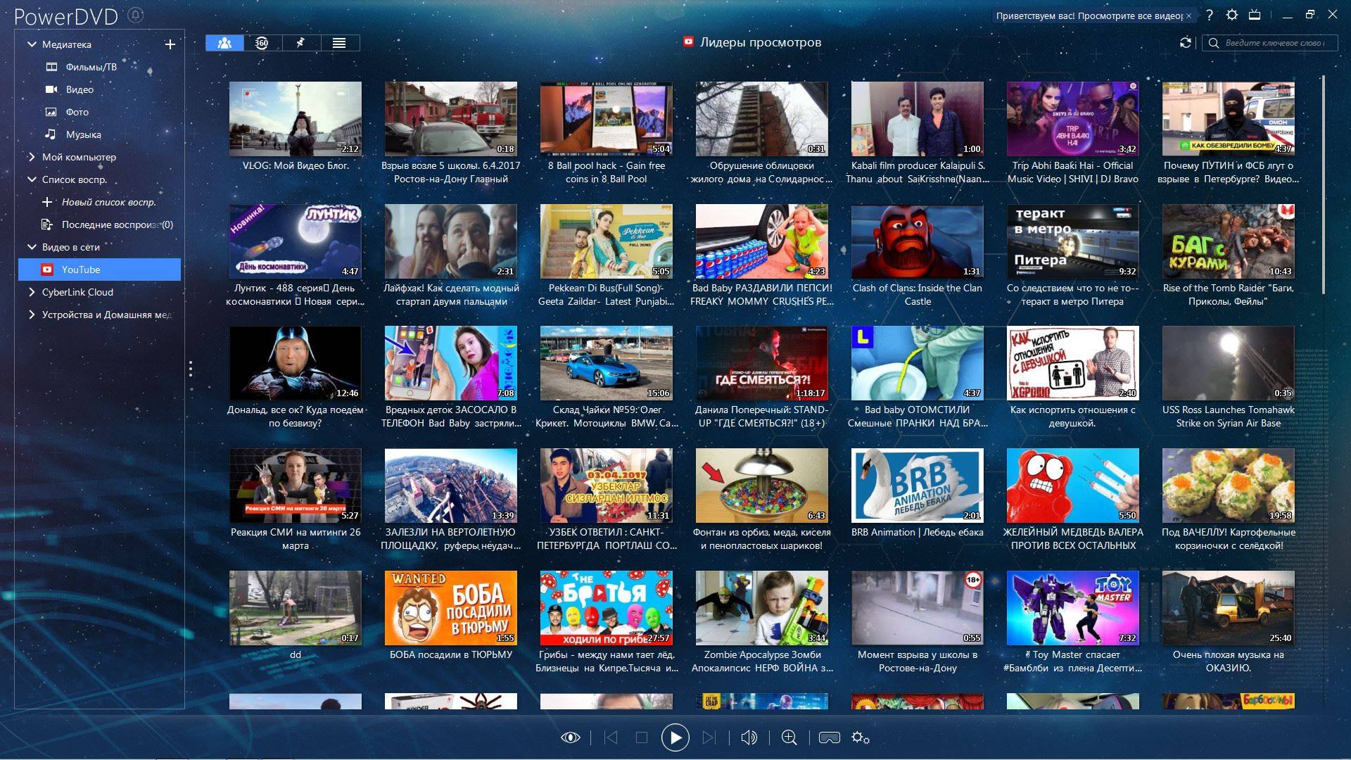The height and width of the screenshot is (760, 1351).
Task: Click the PowerDVD upgrade circle icon
Action: click(136, 15)
